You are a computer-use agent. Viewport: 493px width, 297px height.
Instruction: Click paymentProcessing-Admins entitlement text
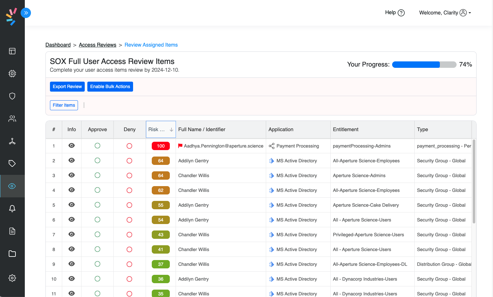pos(362,146)
